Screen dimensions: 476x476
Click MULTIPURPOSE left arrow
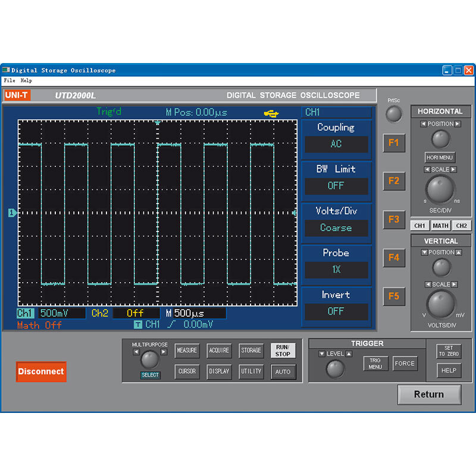pos(136,352)
